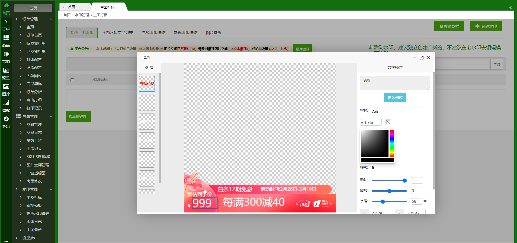Click the 确认修改 button
Screen dimensions: 517x243
tap(395, 98)
